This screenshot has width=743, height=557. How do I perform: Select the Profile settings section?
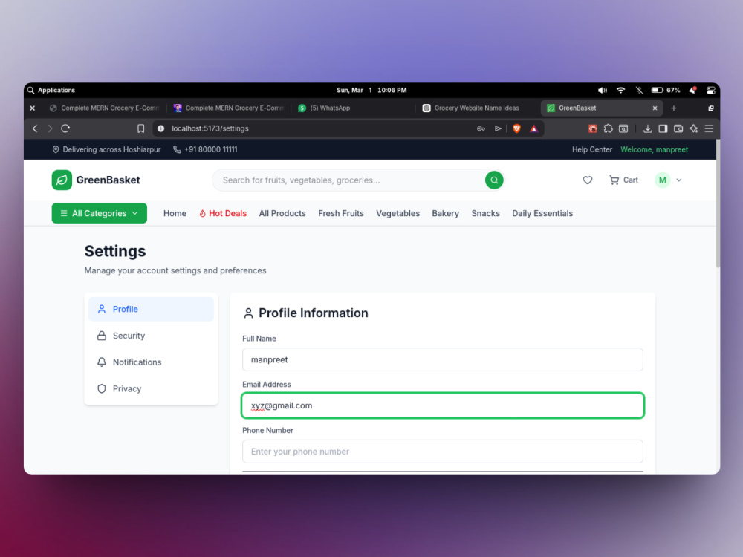(x=151, y=309)
